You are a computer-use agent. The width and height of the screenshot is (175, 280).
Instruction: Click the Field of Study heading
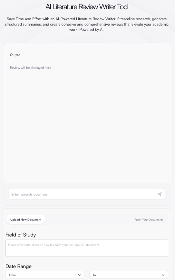[x=21, y=235]
